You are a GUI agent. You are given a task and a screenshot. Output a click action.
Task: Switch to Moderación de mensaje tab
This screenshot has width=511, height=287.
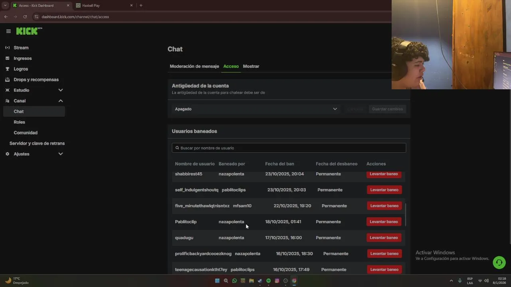[x=194, y=66]
